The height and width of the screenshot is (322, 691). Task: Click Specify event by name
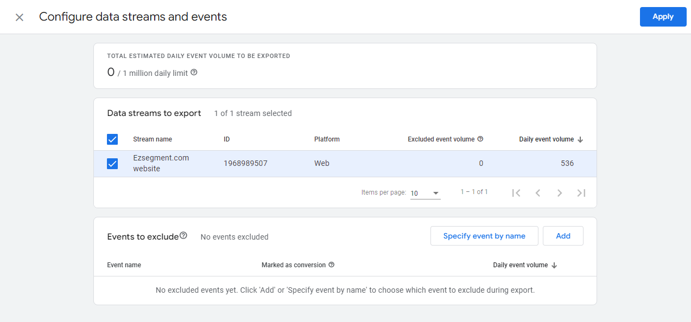tap(484, 235)
